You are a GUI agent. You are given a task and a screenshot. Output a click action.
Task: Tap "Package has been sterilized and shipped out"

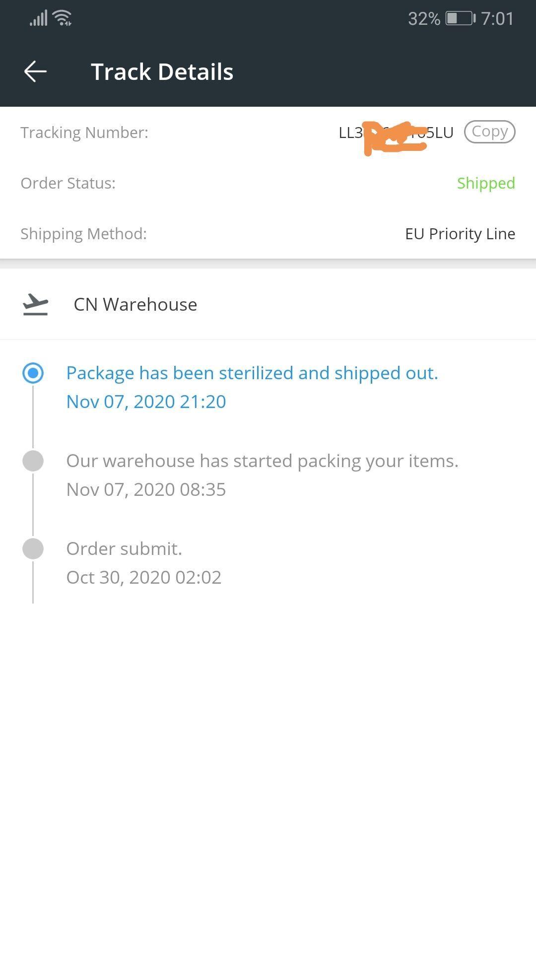252,373
